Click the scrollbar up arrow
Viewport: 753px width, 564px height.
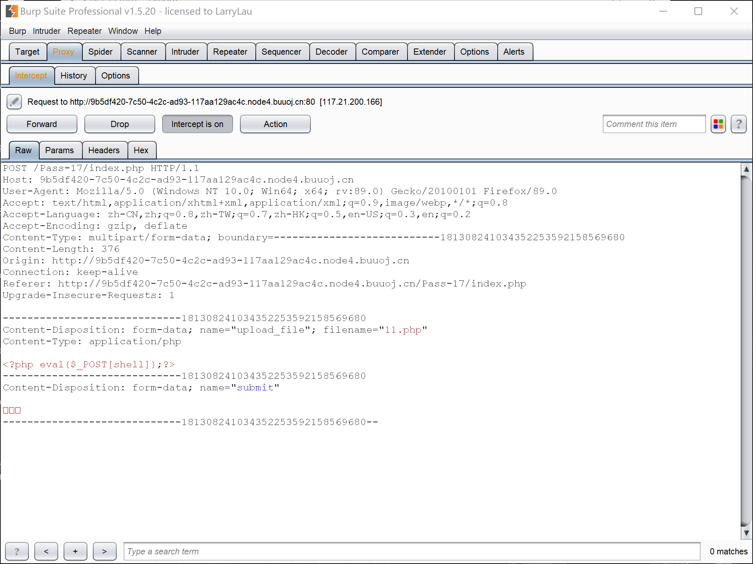tap(746, 169)
